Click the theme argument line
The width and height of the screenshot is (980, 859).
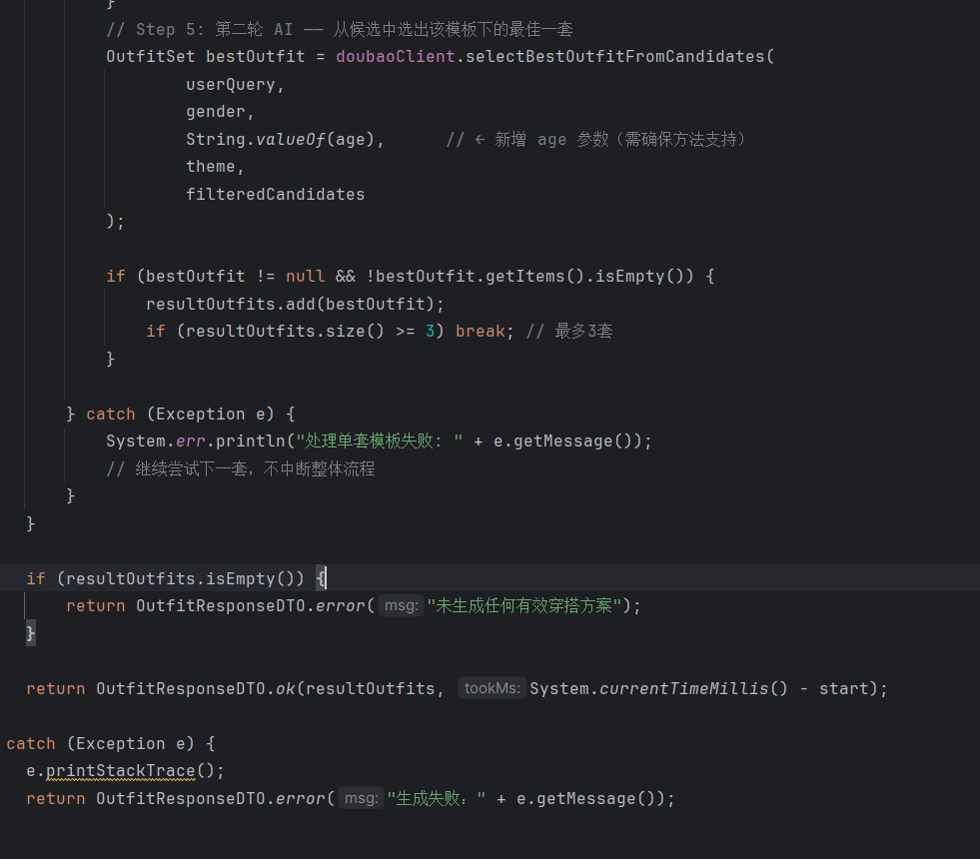(215, 167)
